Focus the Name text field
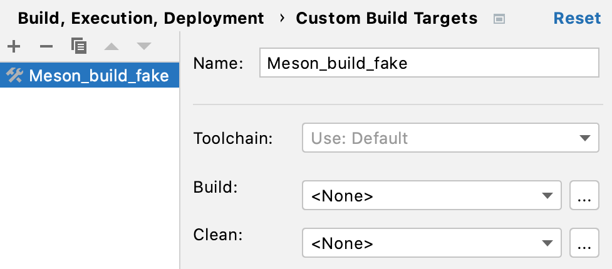 [x=428, y=63]
